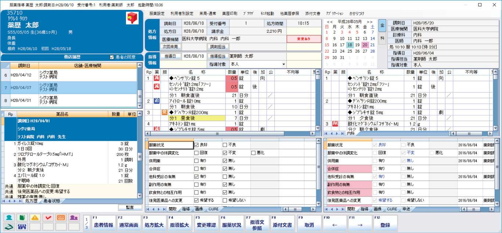Image resolution: width=502 pixels, height=233 pixels.
Task: Click the yellow warning triangle icon
Action: click(36, 218)
